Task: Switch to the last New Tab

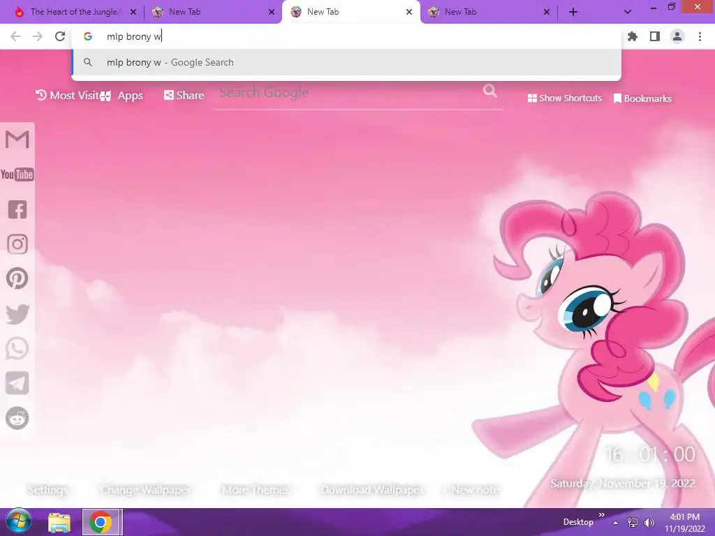Action: (x=488, y=13)
